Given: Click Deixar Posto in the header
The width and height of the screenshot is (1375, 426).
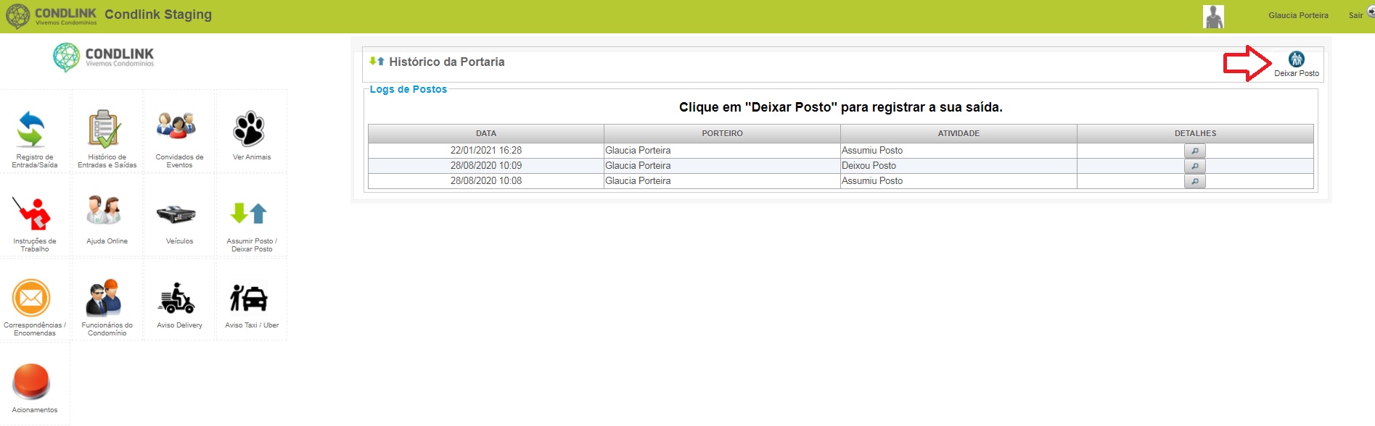Looking at the screenshot, I should [x=1297, y=64].
